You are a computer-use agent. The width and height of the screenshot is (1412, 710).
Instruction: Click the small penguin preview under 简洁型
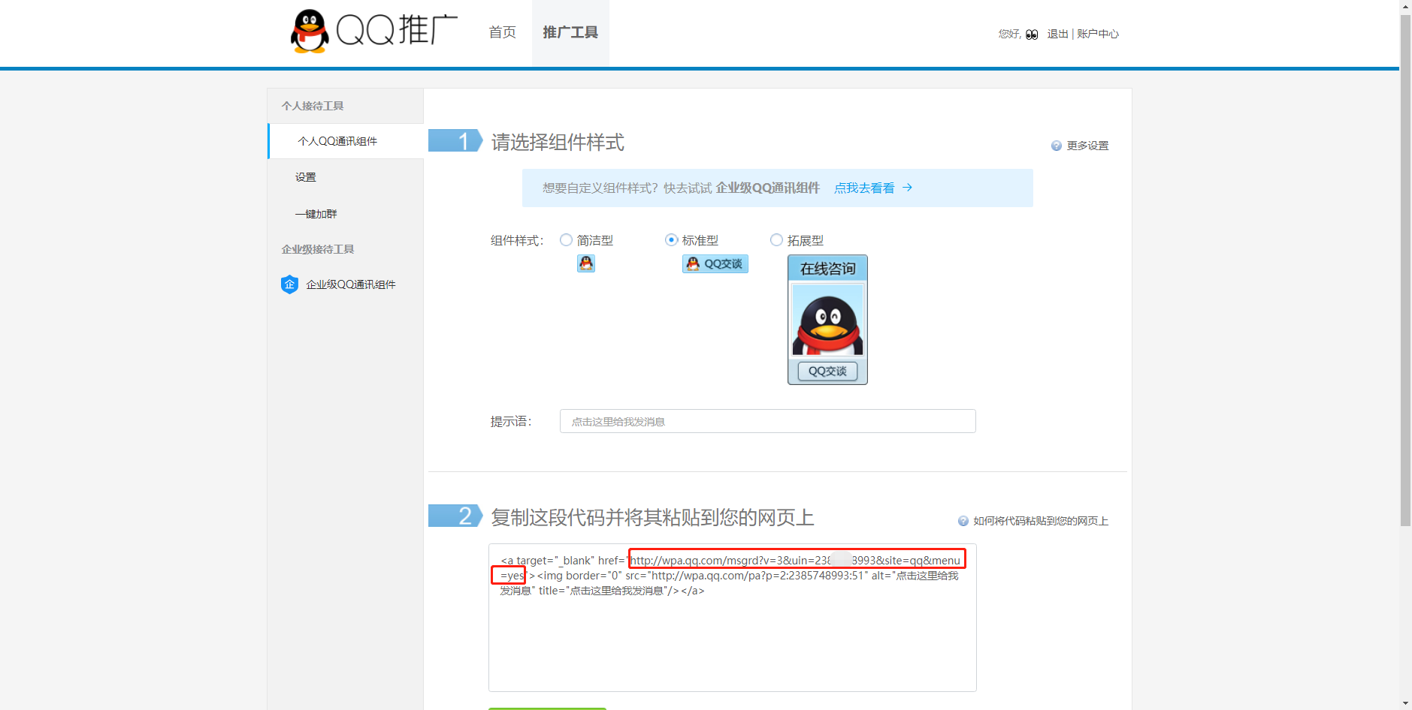[x=586, y=263]
